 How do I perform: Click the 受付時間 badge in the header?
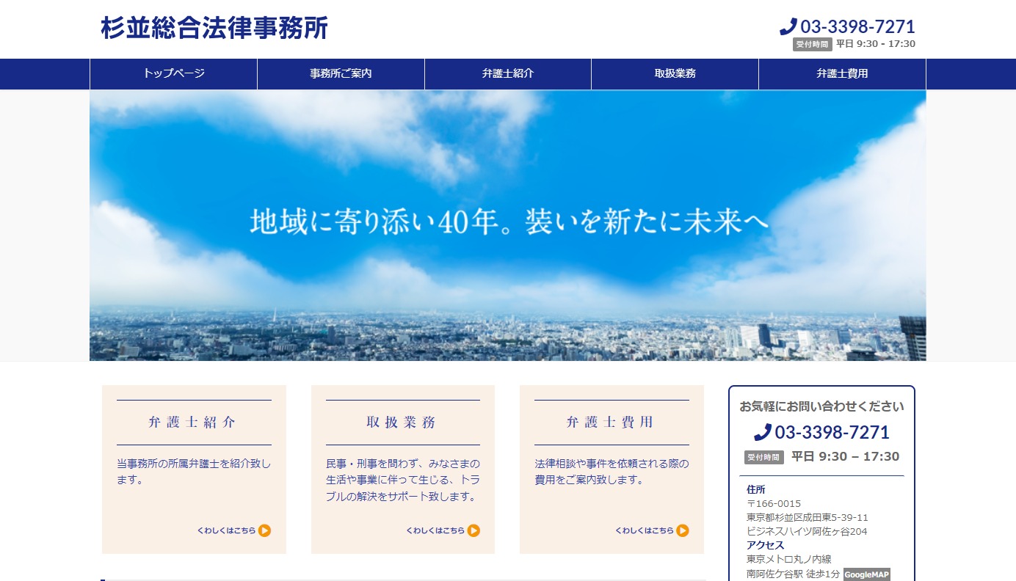(x=812, y=44)
